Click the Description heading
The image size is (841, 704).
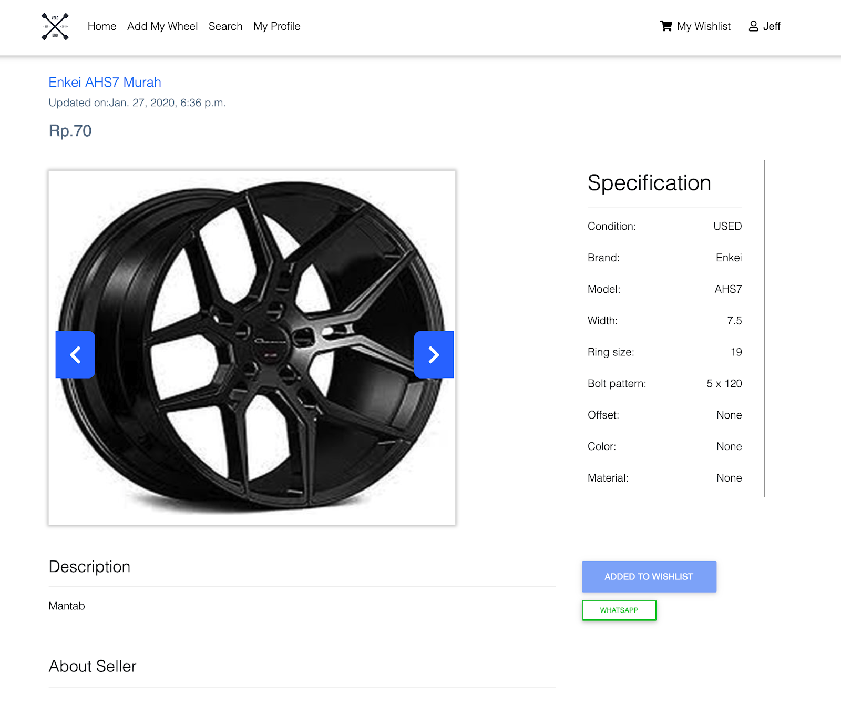tap(89, 566)
